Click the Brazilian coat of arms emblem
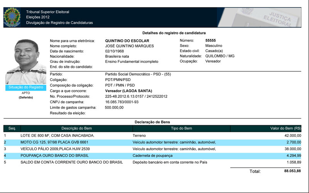This screenshot has height=193, width=309. [12, 17]
